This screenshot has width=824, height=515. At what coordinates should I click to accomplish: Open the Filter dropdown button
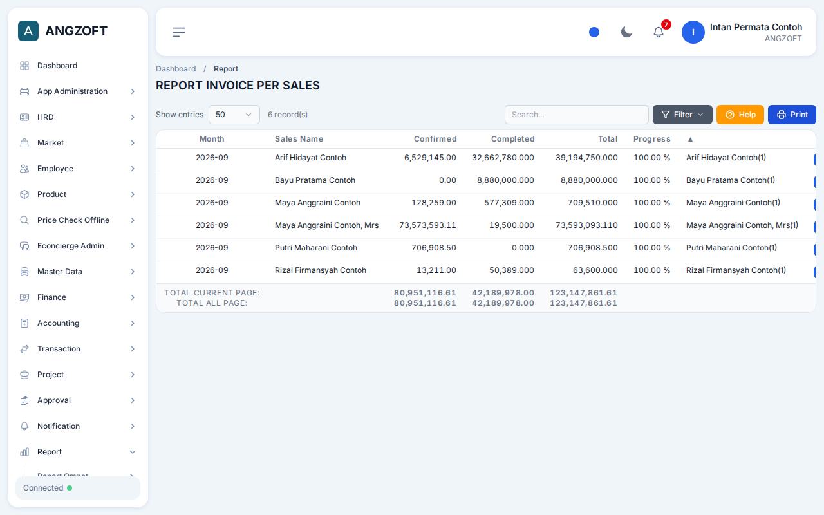click(682, 115)
